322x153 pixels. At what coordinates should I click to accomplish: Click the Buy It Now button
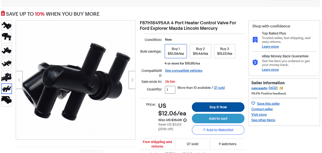[218, 107]
